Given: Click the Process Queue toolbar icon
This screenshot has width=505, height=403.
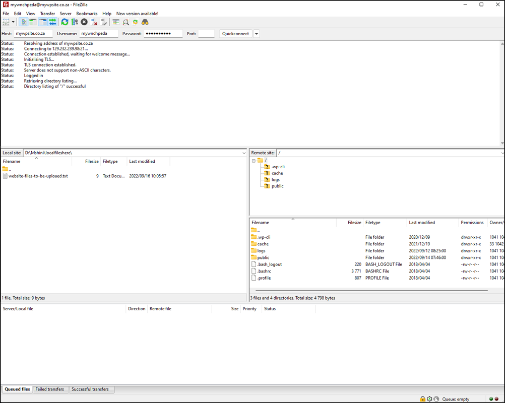Looking at the screenshot, I should 75,22.
